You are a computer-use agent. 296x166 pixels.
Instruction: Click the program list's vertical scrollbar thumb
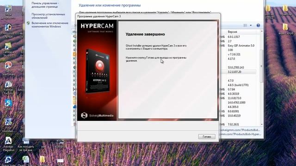tap(262, 66)
